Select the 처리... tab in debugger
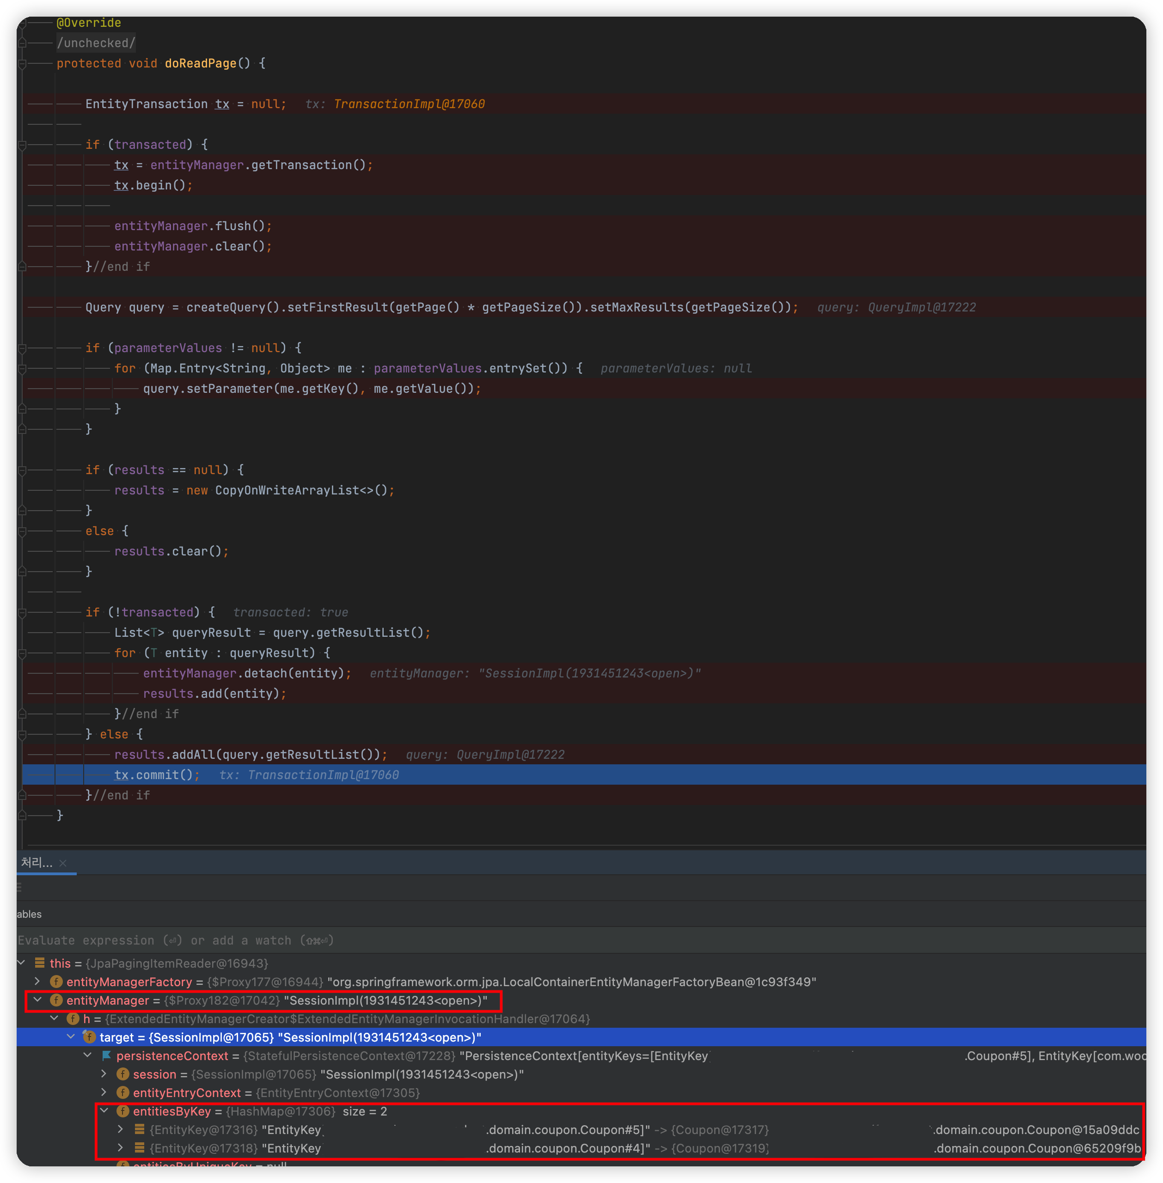 (37, 863)
